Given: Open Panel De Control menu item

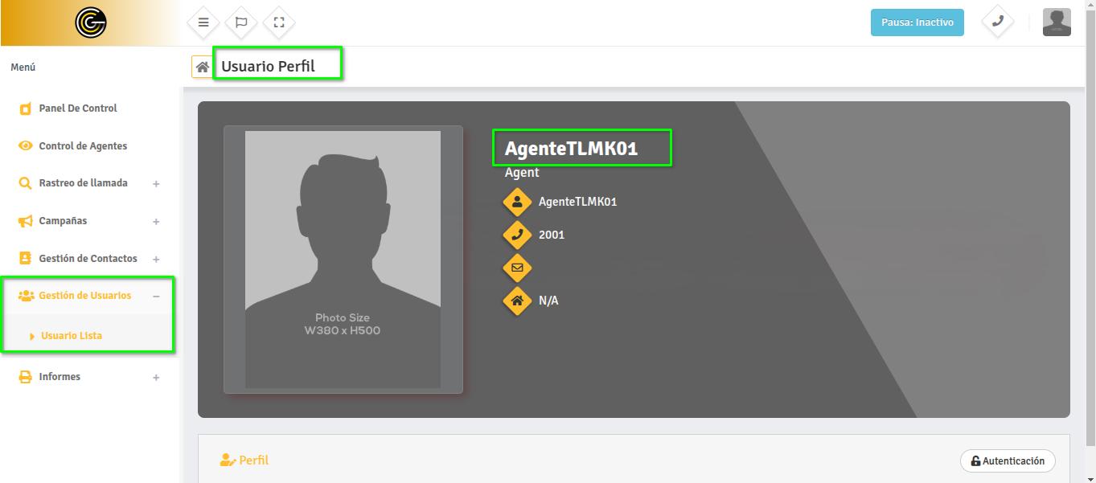Looking at the screenshot, I should coord(78,108).
